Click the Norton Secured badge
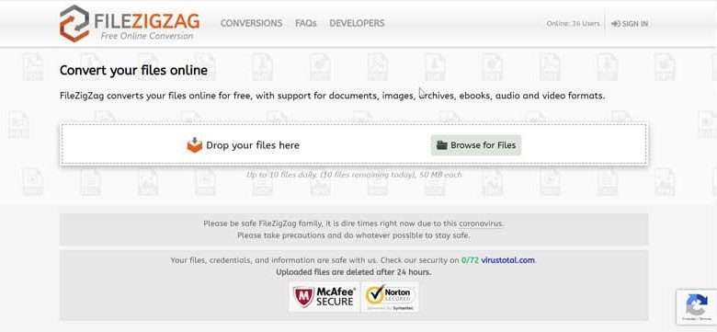717x332 pixels. (390, 297)
